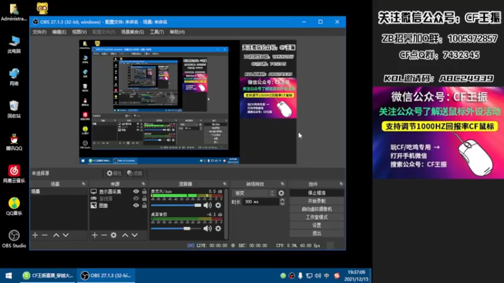Show the 游戏源 source with its eye

pyautogui.click(x=136, y=198)
